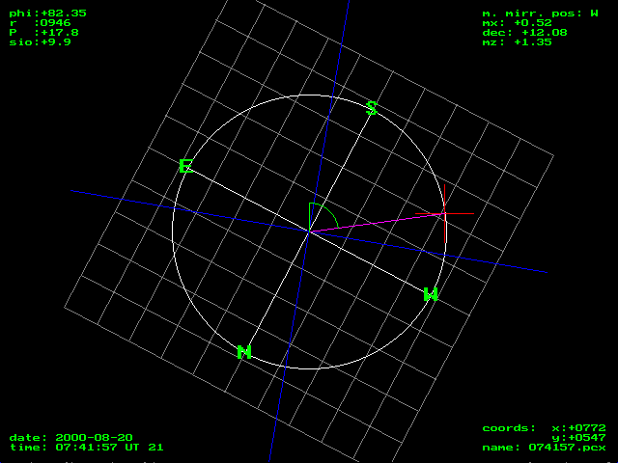Click the magenta line toward the crosshair
The width and height of the screenshot is (618, 463).
tap(378, 223)
